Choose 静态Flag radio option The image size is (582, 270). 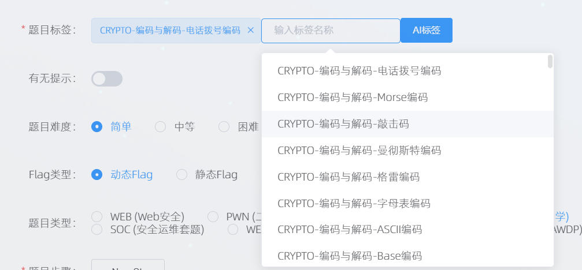coord(182,174)
